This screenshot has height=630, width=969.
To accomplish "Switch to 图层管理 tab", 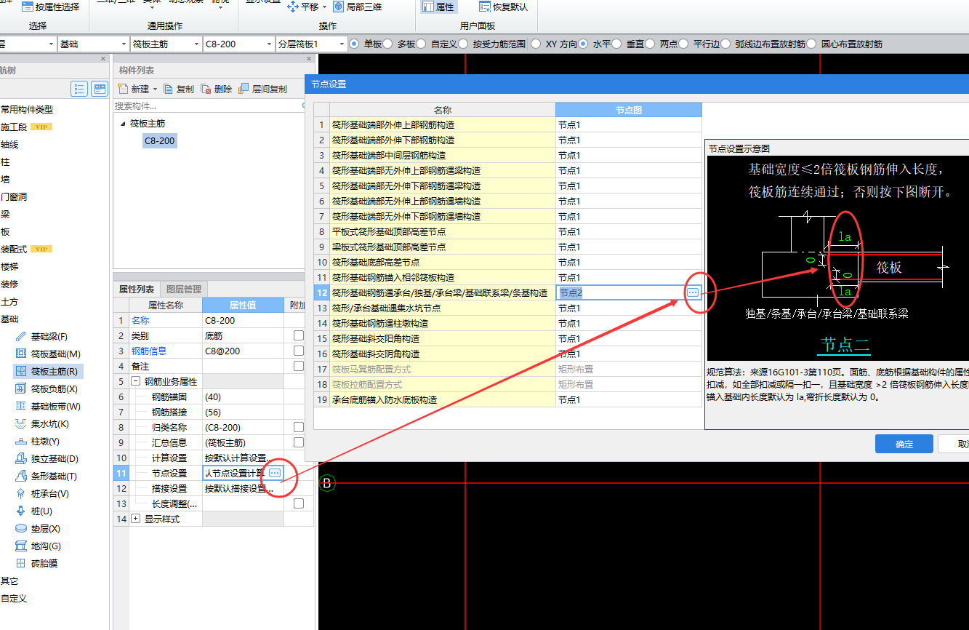I will click(x=184, y=289).
